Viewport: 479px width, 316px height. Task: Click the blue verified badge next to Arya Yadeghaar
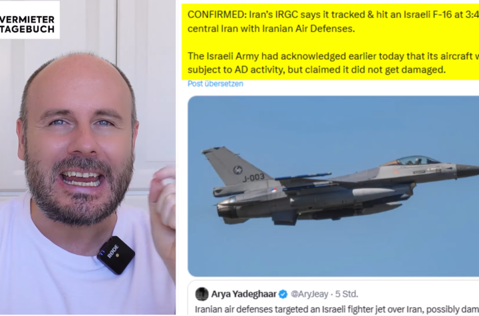point(283,294)
